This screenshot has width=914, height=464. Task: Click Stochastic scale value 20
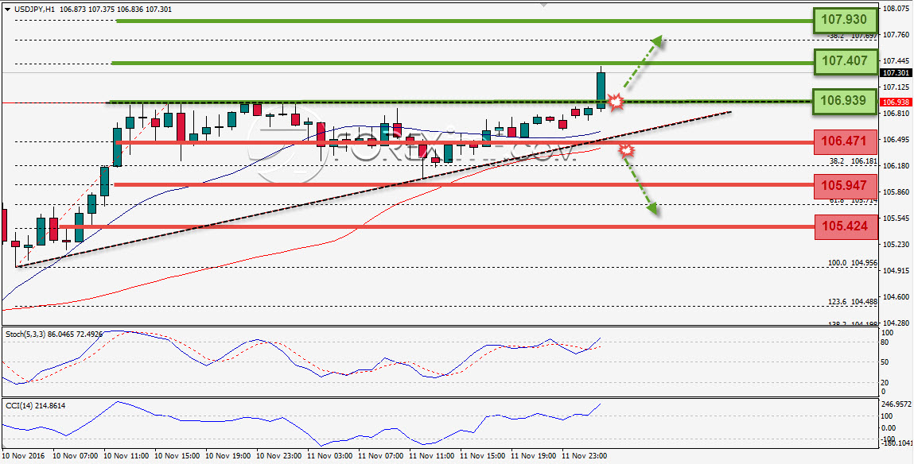click(885, 382)
